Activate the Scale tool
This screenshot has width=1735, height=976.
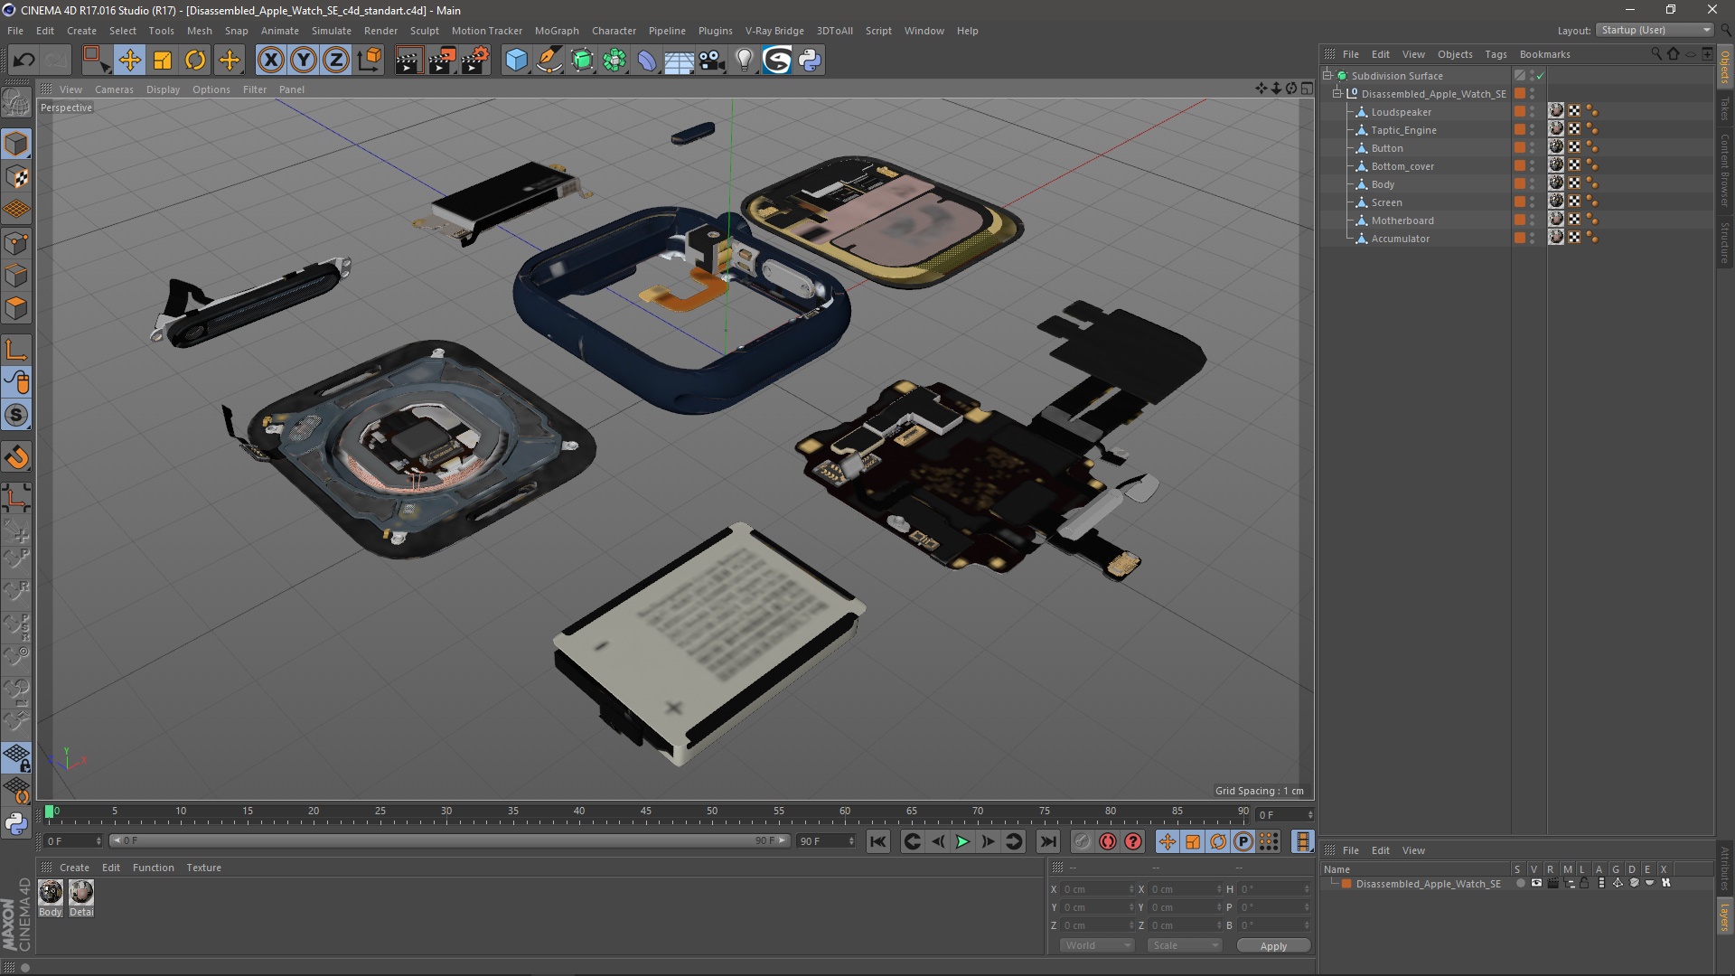pos(163,61)
